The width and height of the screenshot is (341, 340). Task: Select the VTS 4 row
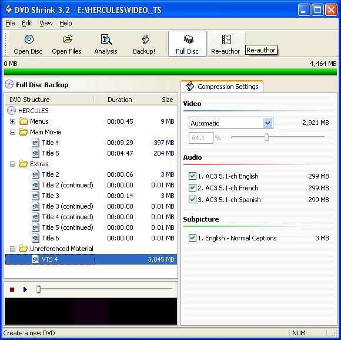(91, 259)
